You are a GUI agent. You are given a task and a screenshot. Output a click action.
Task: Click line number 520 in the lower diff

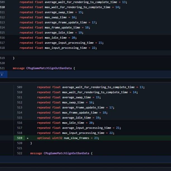pyautogui.click(x=20, y=143)
